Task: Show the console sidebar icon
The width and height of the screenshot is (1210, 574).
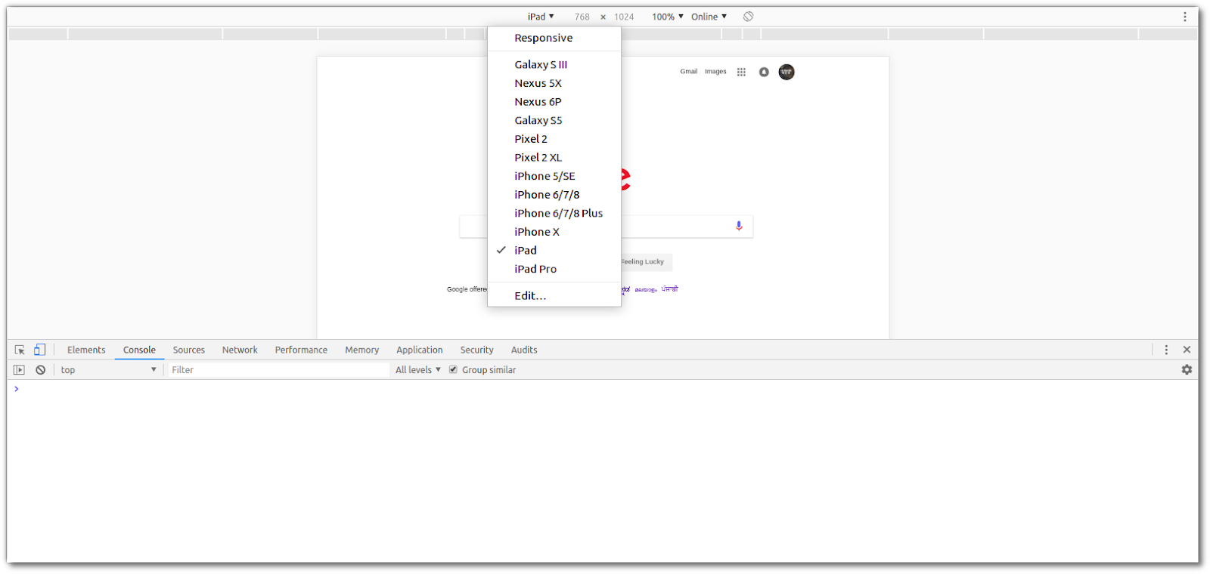Action: 20,370
